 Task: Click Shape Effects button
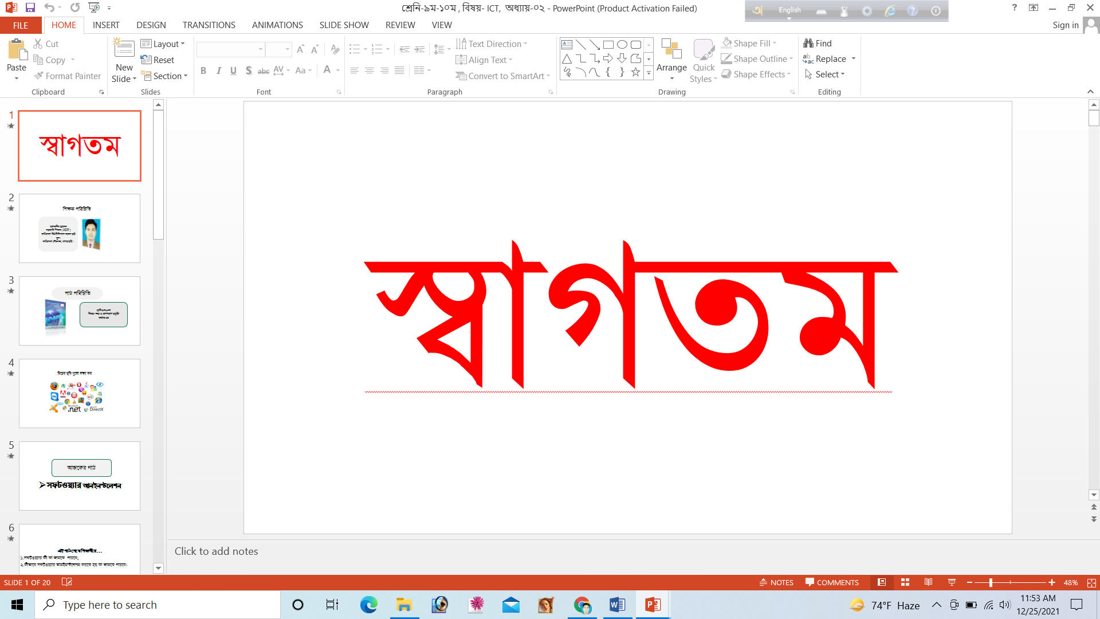(756, 74)
